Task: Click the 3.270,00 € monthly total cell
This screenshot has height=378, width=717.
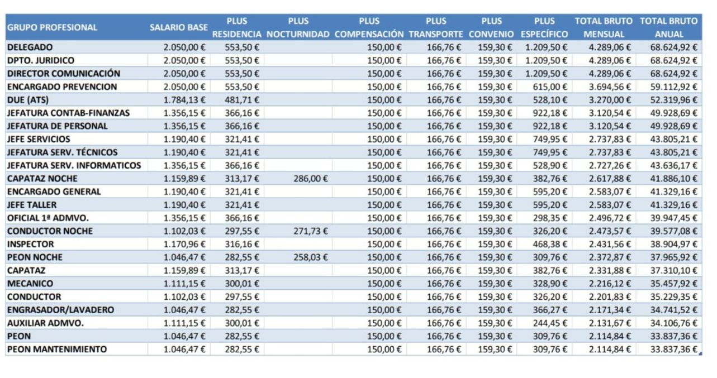Action: click(x=610, y=100)
